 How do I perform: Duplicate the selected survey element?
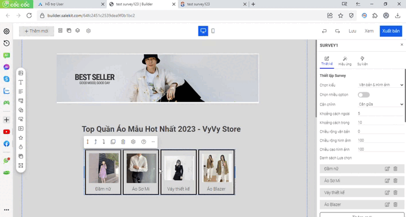(x=113, y=142)
